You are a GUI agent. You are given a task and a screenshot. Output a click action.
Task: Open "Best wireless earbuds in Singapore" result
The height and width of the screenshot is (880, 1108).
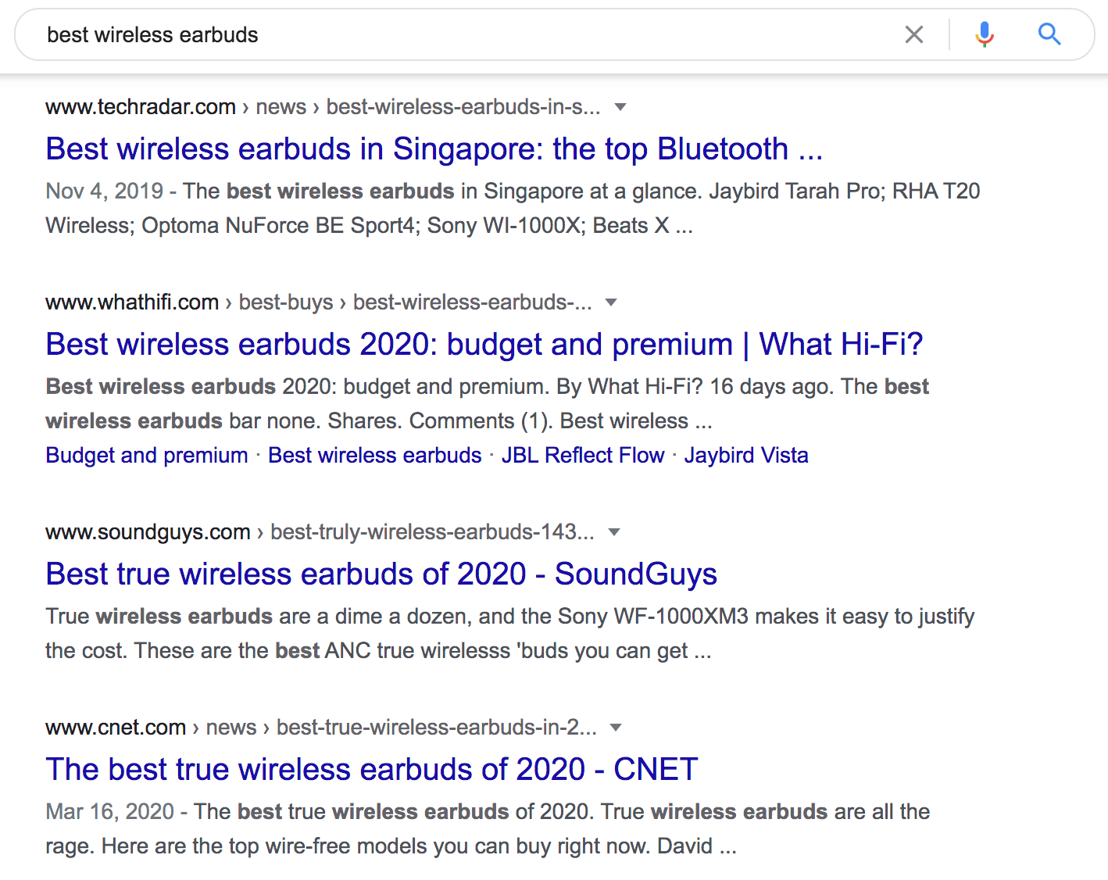coord(434,148)
